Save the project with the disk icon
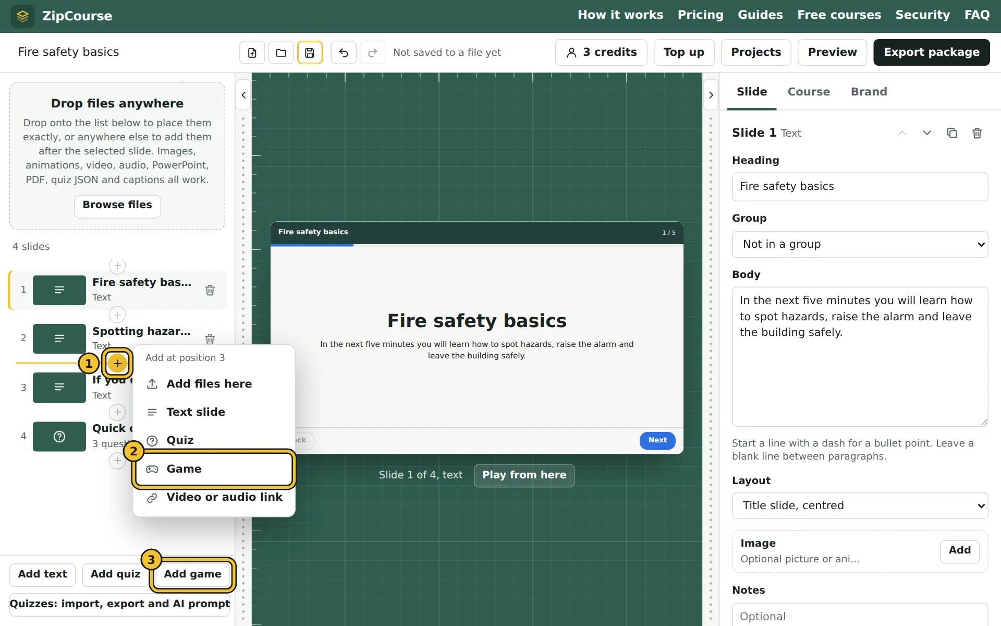Viewport: 1001px width, 626px height. [310, 53]
